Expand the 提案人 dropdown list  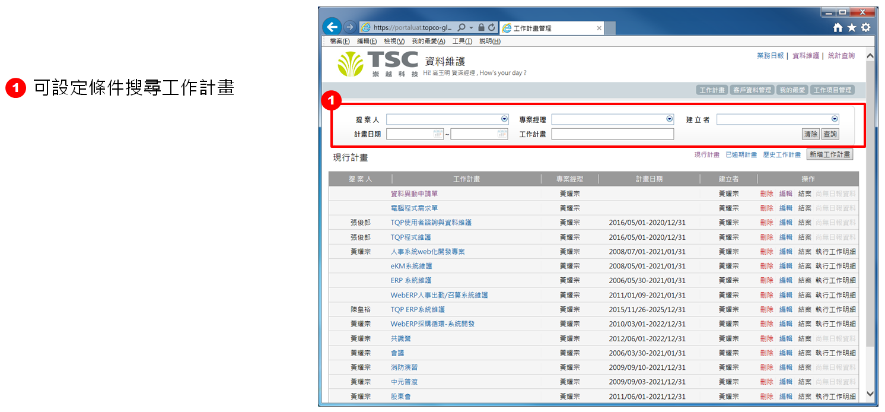(x=504, y=119)
